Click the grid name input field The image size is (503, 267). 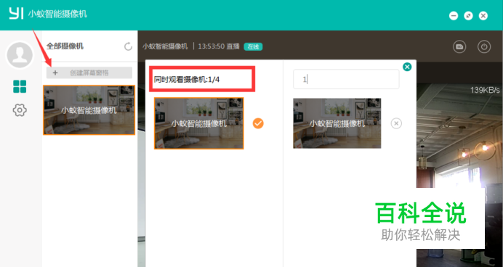346,79
